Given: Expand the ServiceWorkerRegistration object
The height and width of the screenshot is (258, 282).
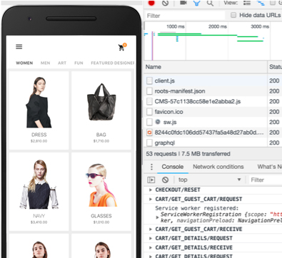Looking at the screenshot, I should point(157,217).
